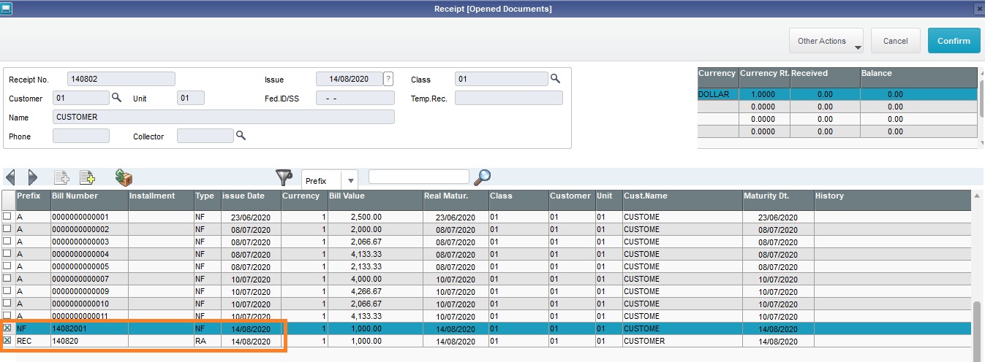985x362 pixels.
Task: Click the Customer code field
Action: click(80, 98)
